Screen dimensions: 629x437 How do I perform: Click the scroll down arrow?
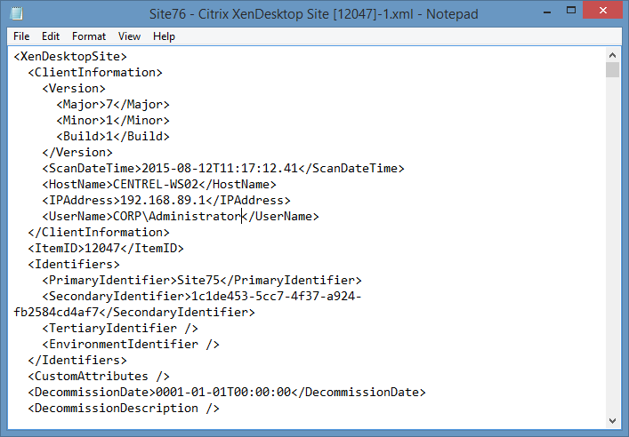click(612, 421)
